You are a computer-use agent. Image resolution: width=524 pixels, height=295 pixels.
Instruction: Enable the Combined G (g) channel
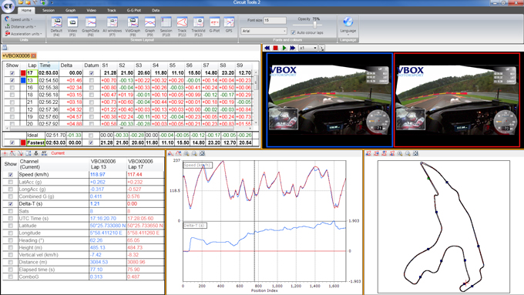11,196
